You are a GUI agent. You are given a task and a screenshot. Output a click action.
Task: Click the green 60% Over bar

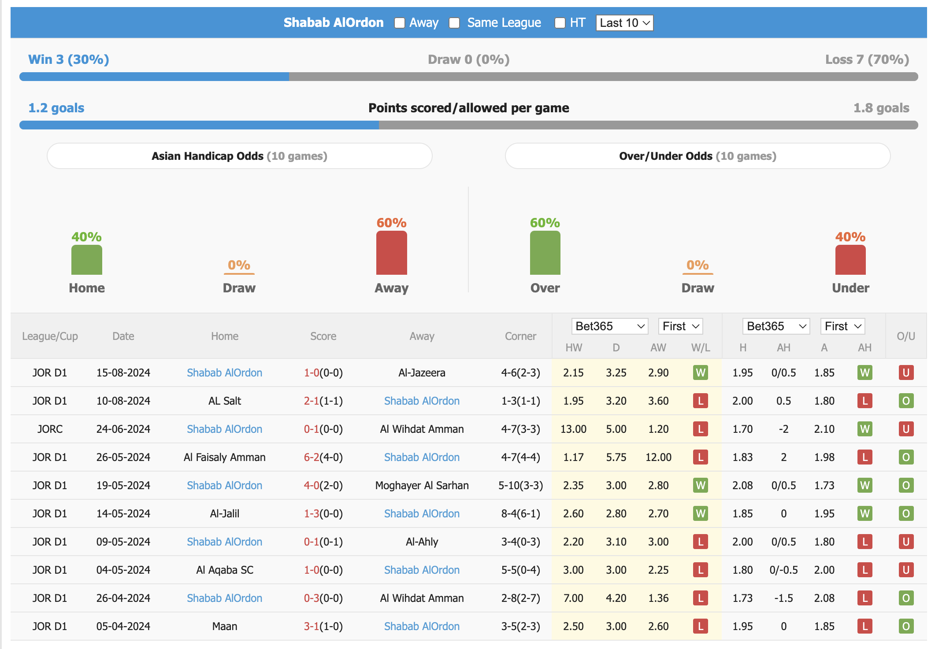(545, 253)
